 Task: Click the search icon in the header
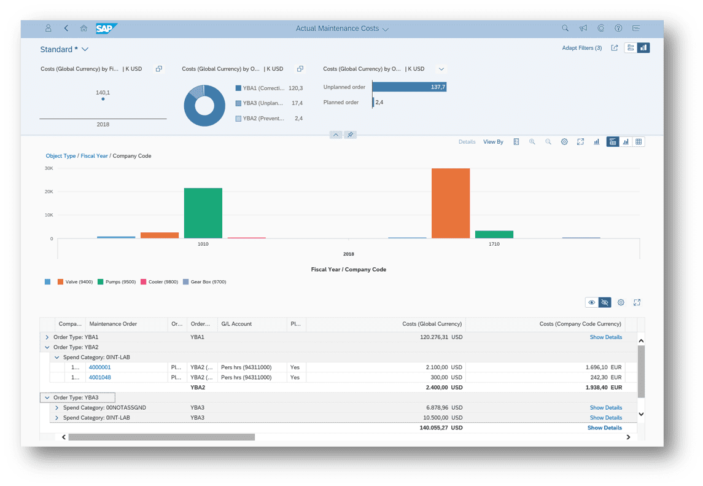click(x=565, y=28)
